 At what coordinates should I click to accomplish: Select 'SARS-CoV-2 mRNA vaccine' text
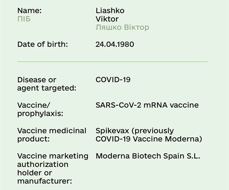coord(147,105)
